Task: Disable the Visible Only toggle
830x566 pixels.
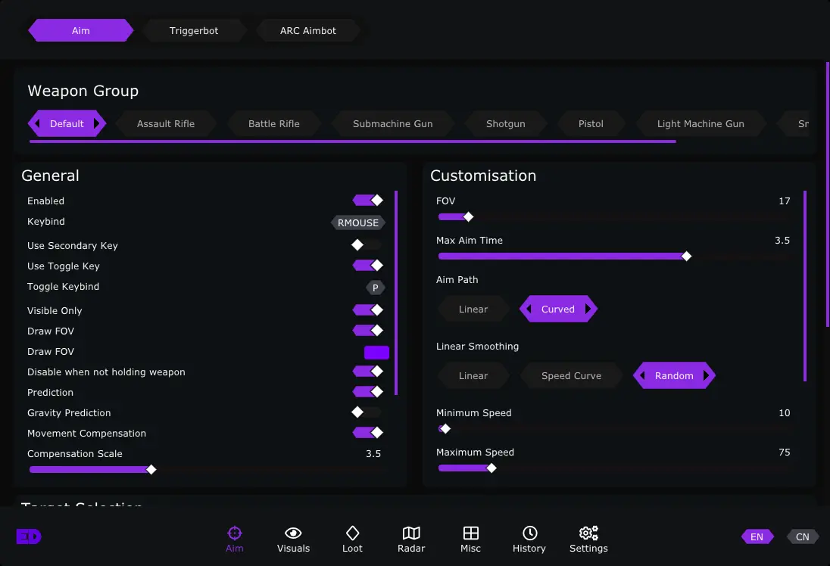Action: 367,310
